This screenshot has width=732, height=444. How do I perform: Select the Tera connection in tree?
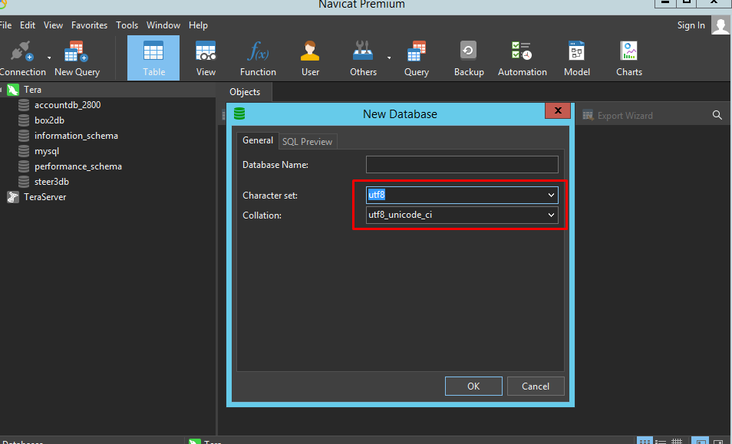(x=33, y=90)
